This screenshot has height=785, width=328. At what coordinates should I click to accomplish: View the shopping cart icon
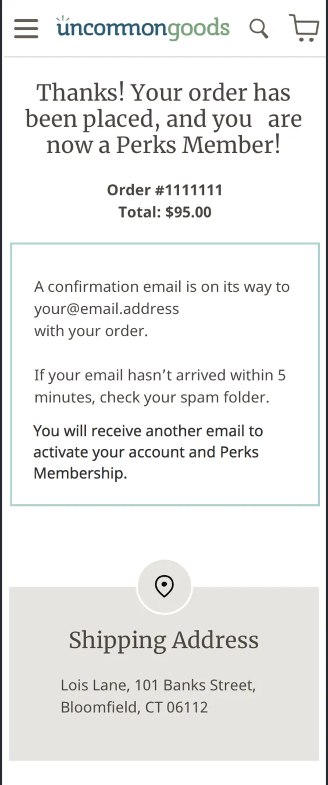(x=304, y=28)
